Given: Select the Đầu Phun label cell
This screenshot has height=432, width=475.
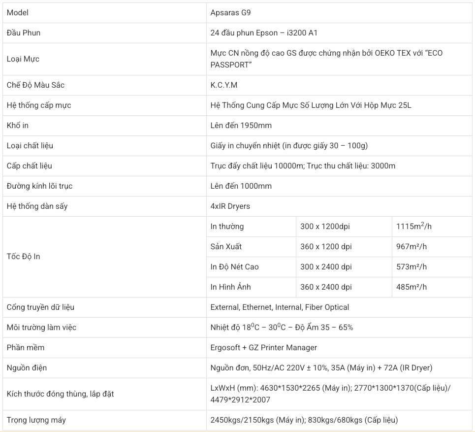Looking at the screenshot, I should [104, 33].
